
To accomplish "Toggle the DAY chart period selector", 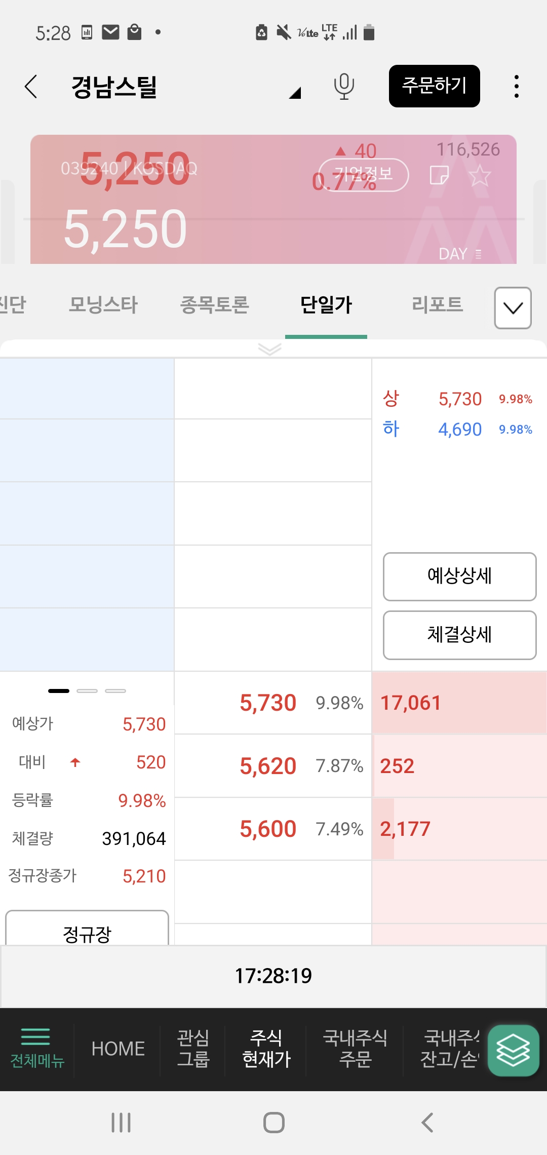I will 460,253.
